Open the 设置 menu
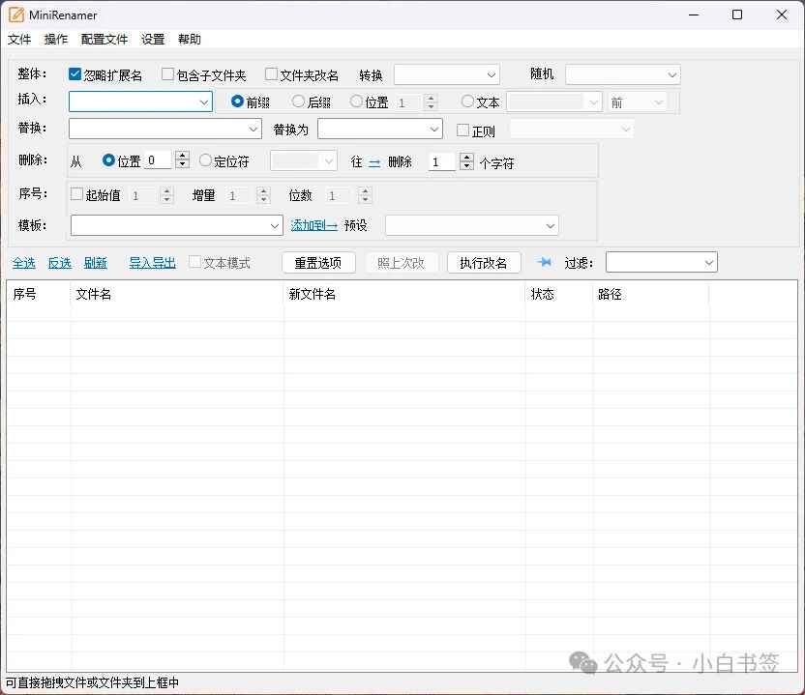The width and height of the screenshot is (805, 695). pos(153,39)
